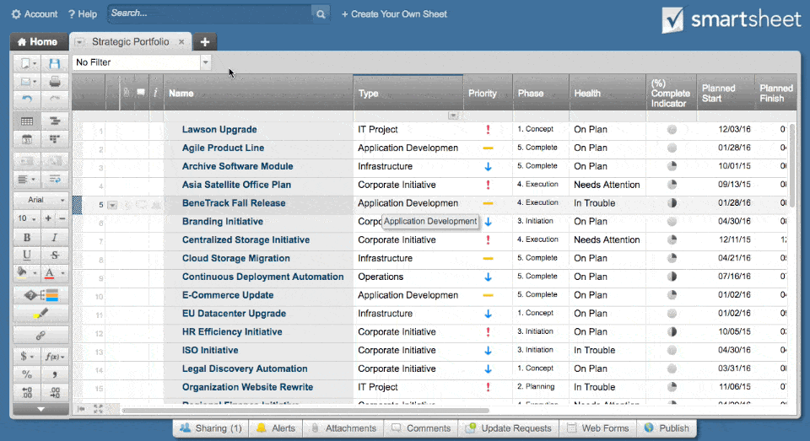Open the Attachments bottom tab

tap(343, 428)
